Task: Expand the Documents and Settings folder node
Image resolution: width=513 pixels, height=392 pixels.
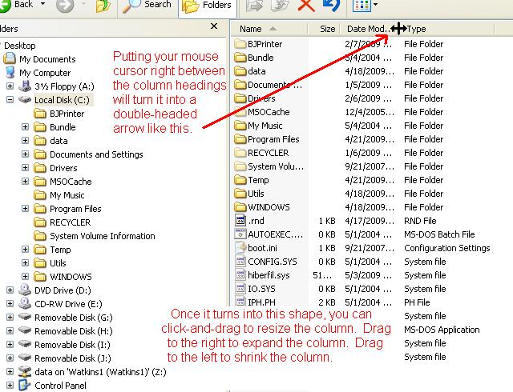Action: point(26,154)
